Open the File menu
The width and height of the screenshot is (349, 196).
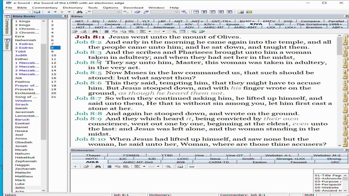click(x=9, y=8)
